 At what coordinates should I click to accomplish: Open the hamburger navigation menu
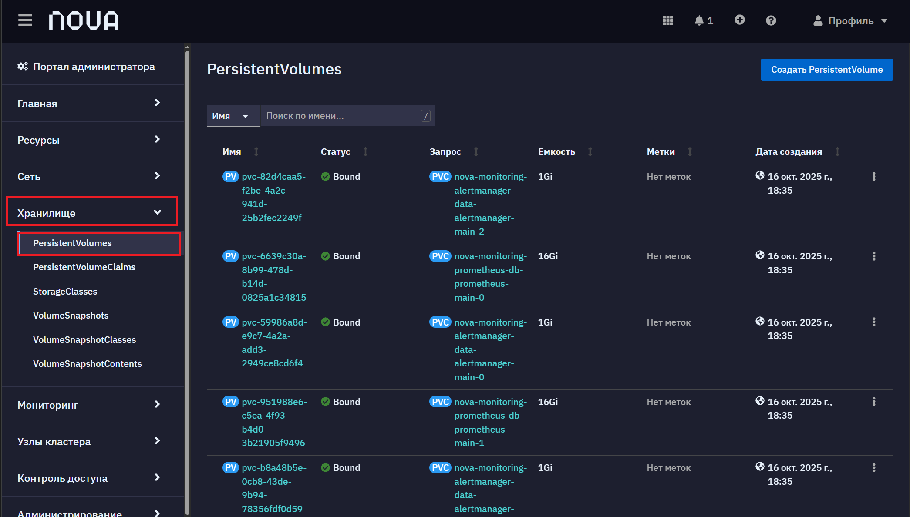pos(25,20)
